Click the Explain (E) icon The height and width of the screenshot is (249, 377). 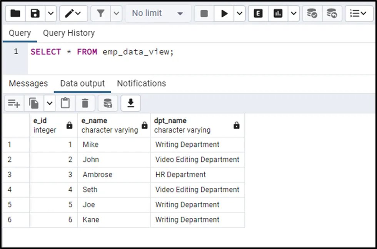pyautogui.click(x=258, y=13)
